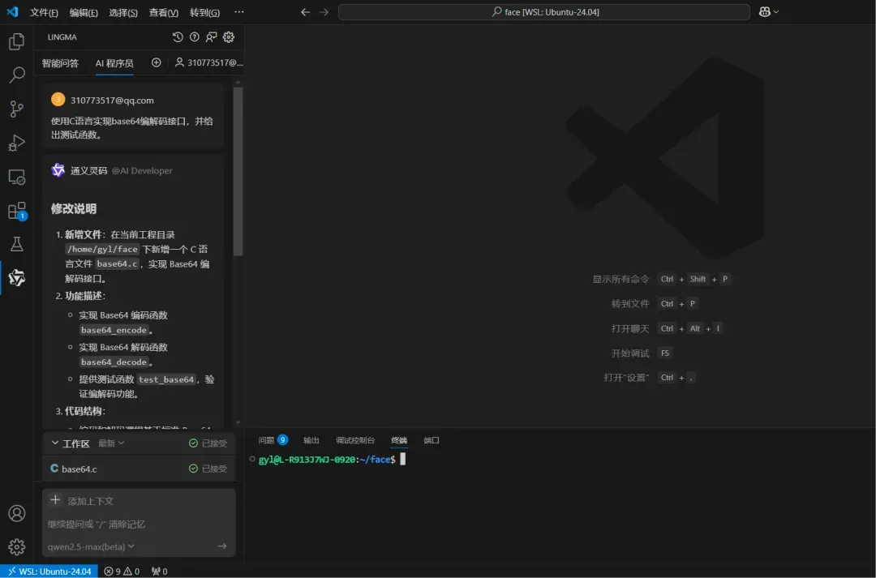Click the add context plus icon
The height and width of the screenshot is (578, 876).
coord(55,500)
